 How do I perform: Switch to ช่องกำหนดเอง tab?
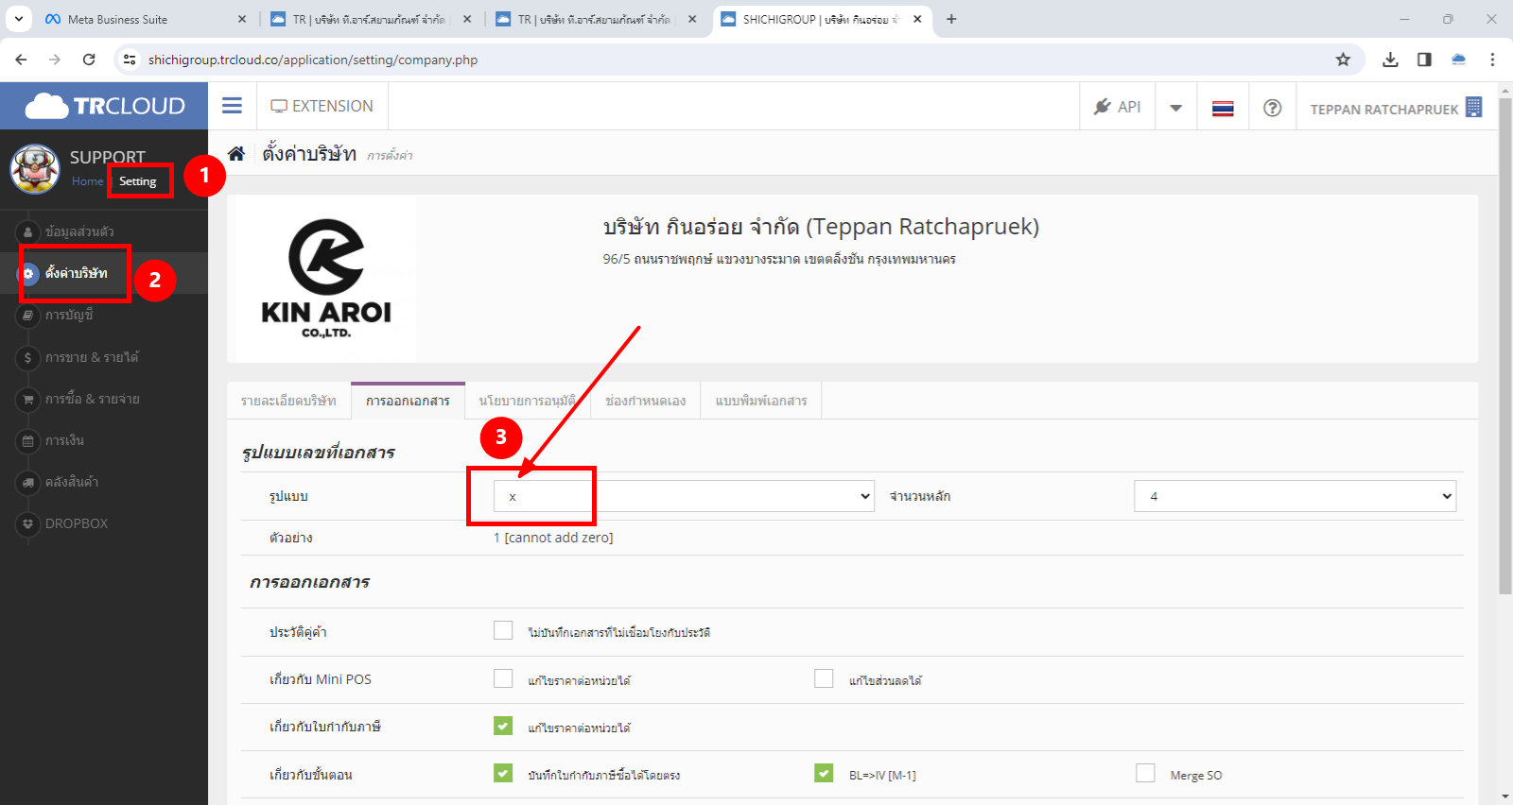pyautogui.click(x=646, y=401)
